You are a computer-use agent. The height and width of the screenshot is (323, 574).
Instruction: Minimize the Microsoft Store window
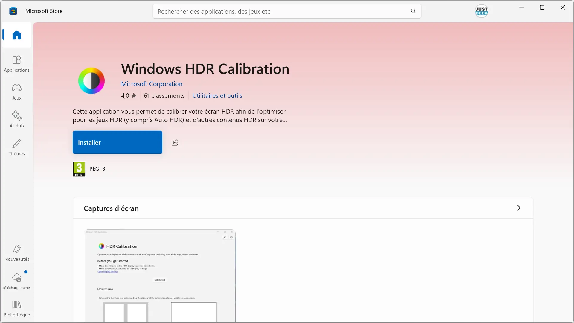[521, 7]
